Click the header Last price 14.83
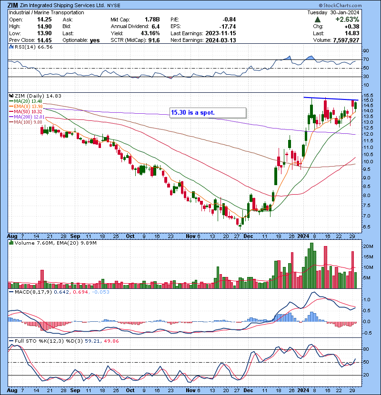The image size is (381, 395). 352,33
